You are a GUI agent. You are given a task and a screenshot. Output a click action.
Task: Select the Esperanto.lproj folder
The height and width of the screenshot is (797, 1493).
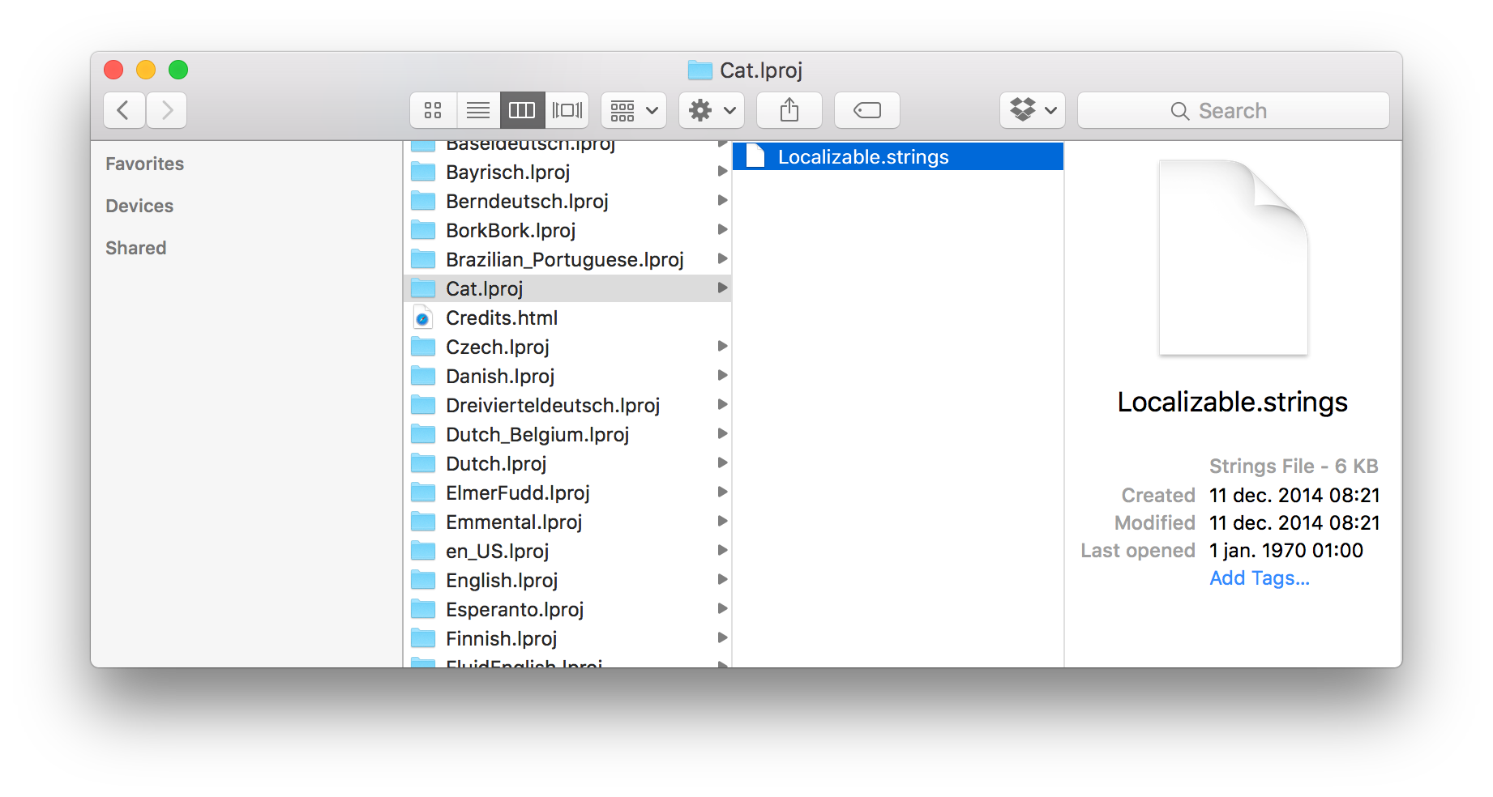pyautogui.click(x=514, y=610)
